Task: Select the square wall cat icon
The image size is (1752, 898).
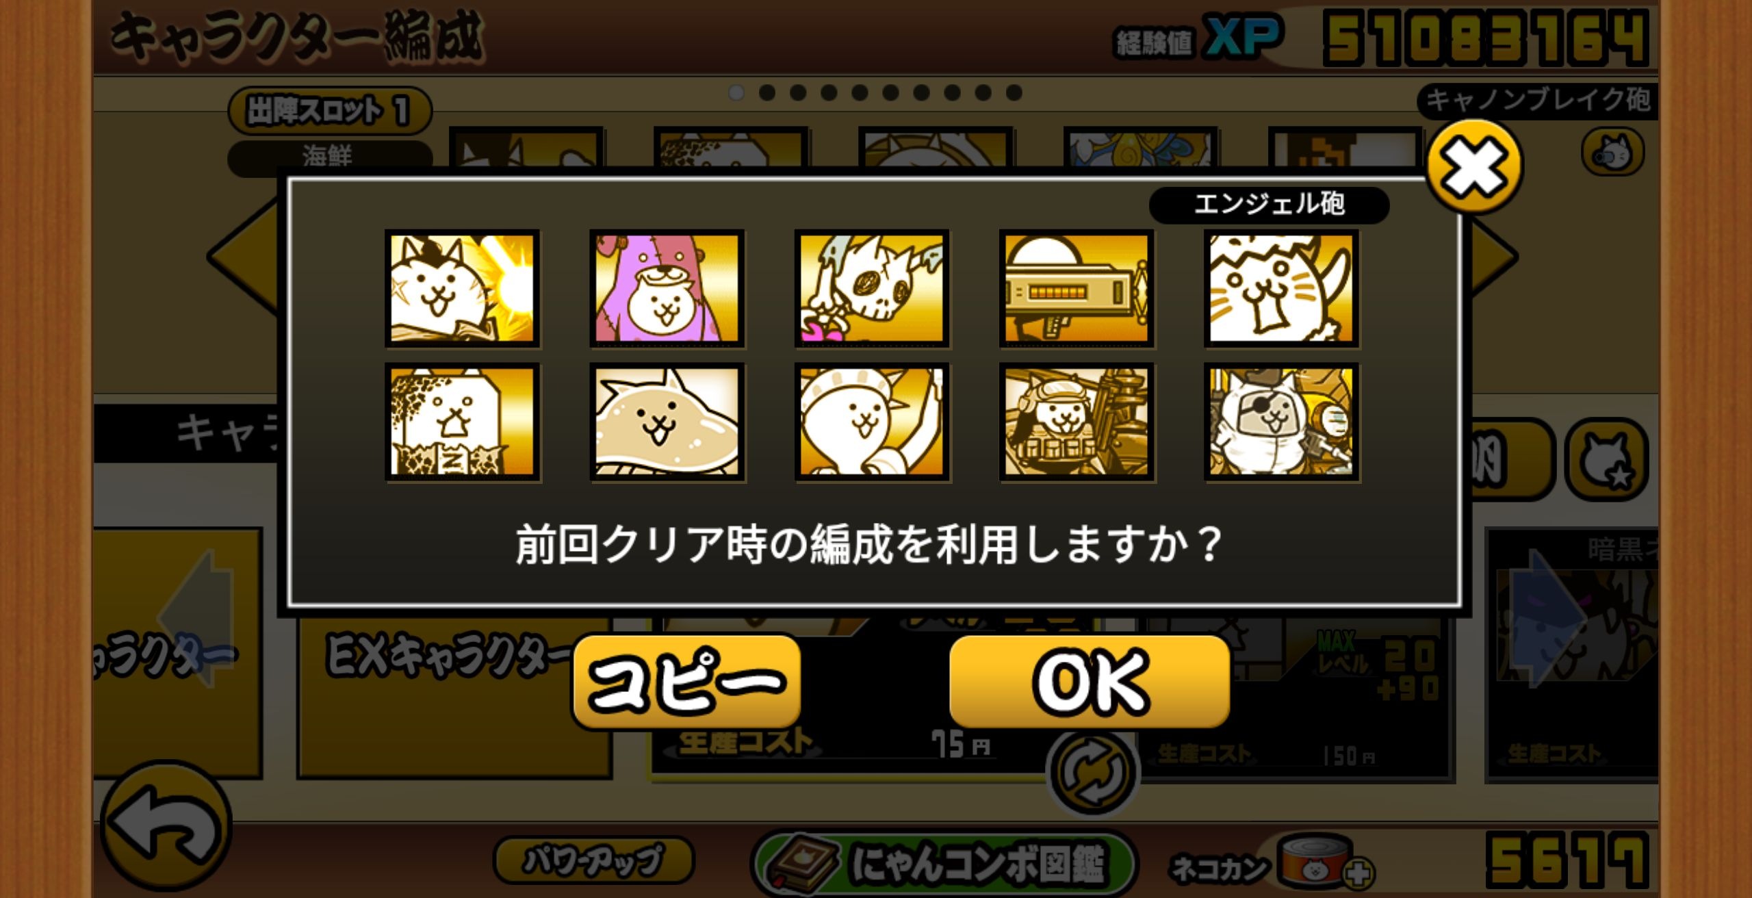Action: point(462,422)
